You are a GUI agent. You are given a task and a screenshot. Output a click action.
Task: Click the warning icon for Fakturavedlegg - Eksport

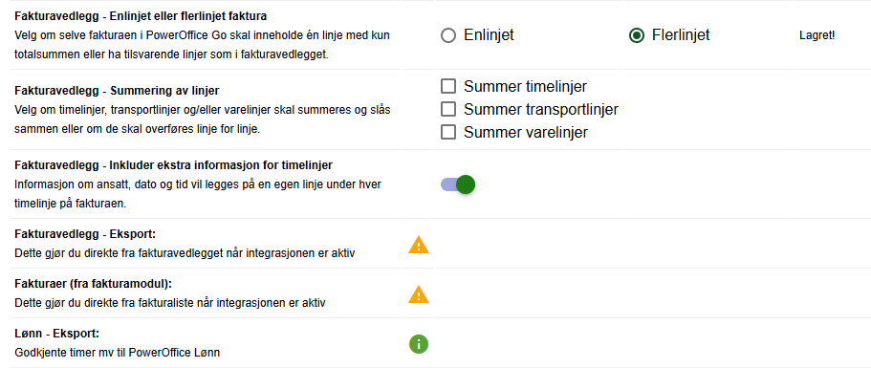click(418, 245)
